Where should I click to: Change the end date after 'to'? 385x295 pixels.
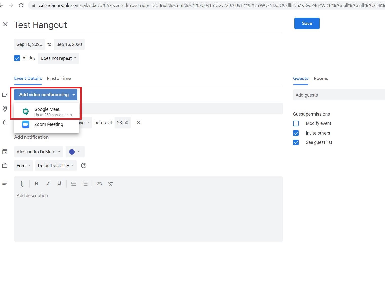[x=69, y=44]
